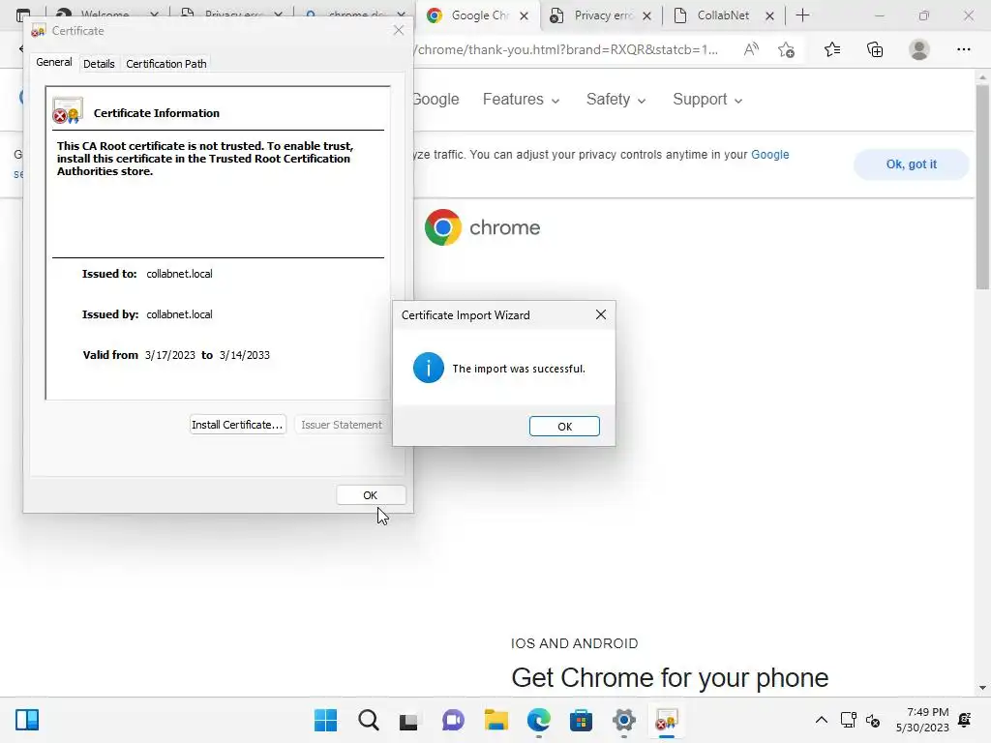This screenshot has width=991, height=743.
Task: Click the Edge tab actions menu icon
Action: [x=23, y=14]
